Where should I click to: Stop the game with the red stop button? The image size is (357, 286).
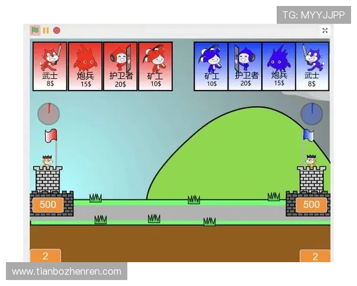coord(57,30)
